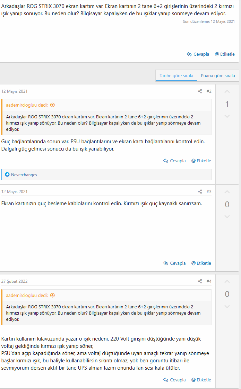The height and width of the screenshot is (389, 241).
Task: Click the Son düzenleme: 12 Mayıs 2021 note
Action: pyautogui.click(x=209, y=21)
